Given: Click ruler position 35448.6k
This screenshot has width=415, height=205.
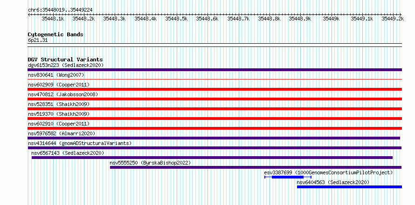Looking at the screenshot, I should [207, 19].
